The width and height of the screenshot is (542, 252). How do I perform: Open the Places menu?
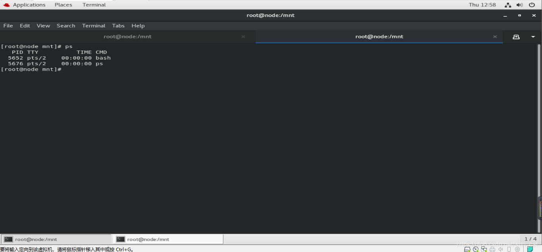point(64,5)
